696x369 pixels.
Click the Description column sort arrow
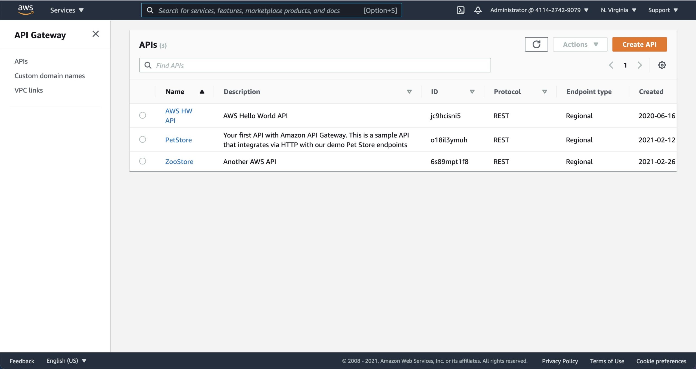click(409, 92)
